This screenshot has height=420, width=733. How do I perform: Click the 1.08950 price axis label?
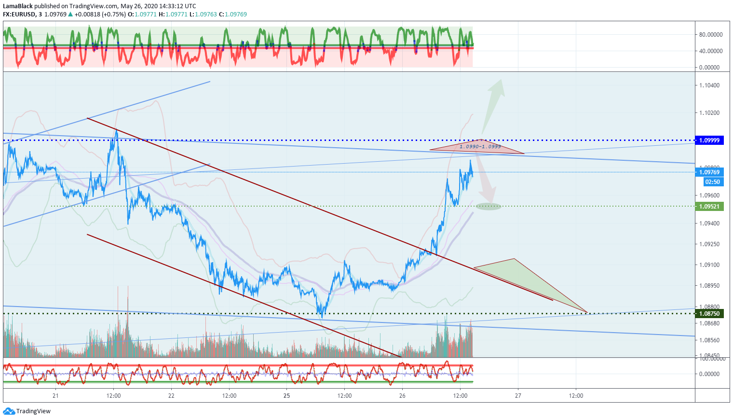709,286
